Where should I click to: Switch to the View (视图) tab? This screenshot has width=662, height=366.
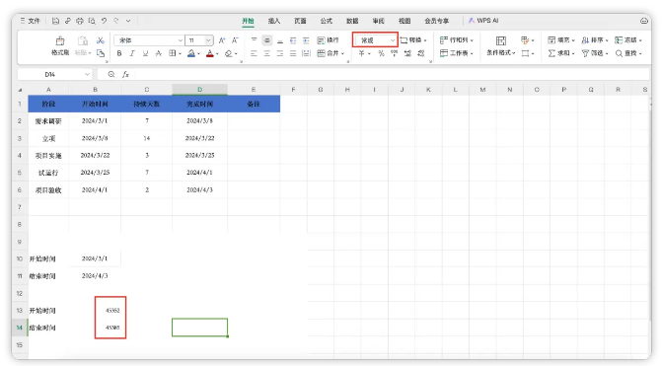405,21
